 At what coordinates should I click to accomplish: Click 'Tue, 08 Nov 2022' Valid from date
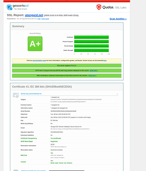(61, 114)
